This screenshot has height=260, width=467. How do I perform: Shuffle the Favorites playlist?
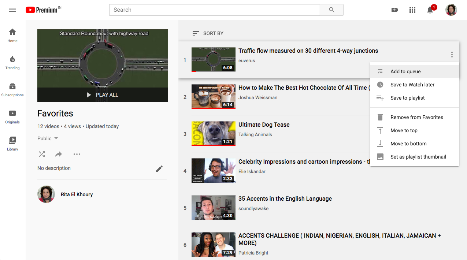coord(42,154)
